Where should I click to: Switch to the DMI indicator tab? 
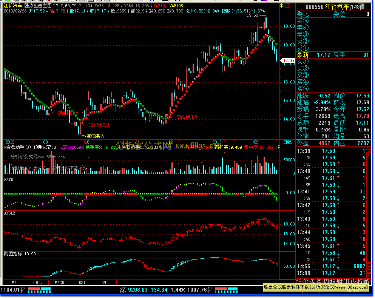105,283
